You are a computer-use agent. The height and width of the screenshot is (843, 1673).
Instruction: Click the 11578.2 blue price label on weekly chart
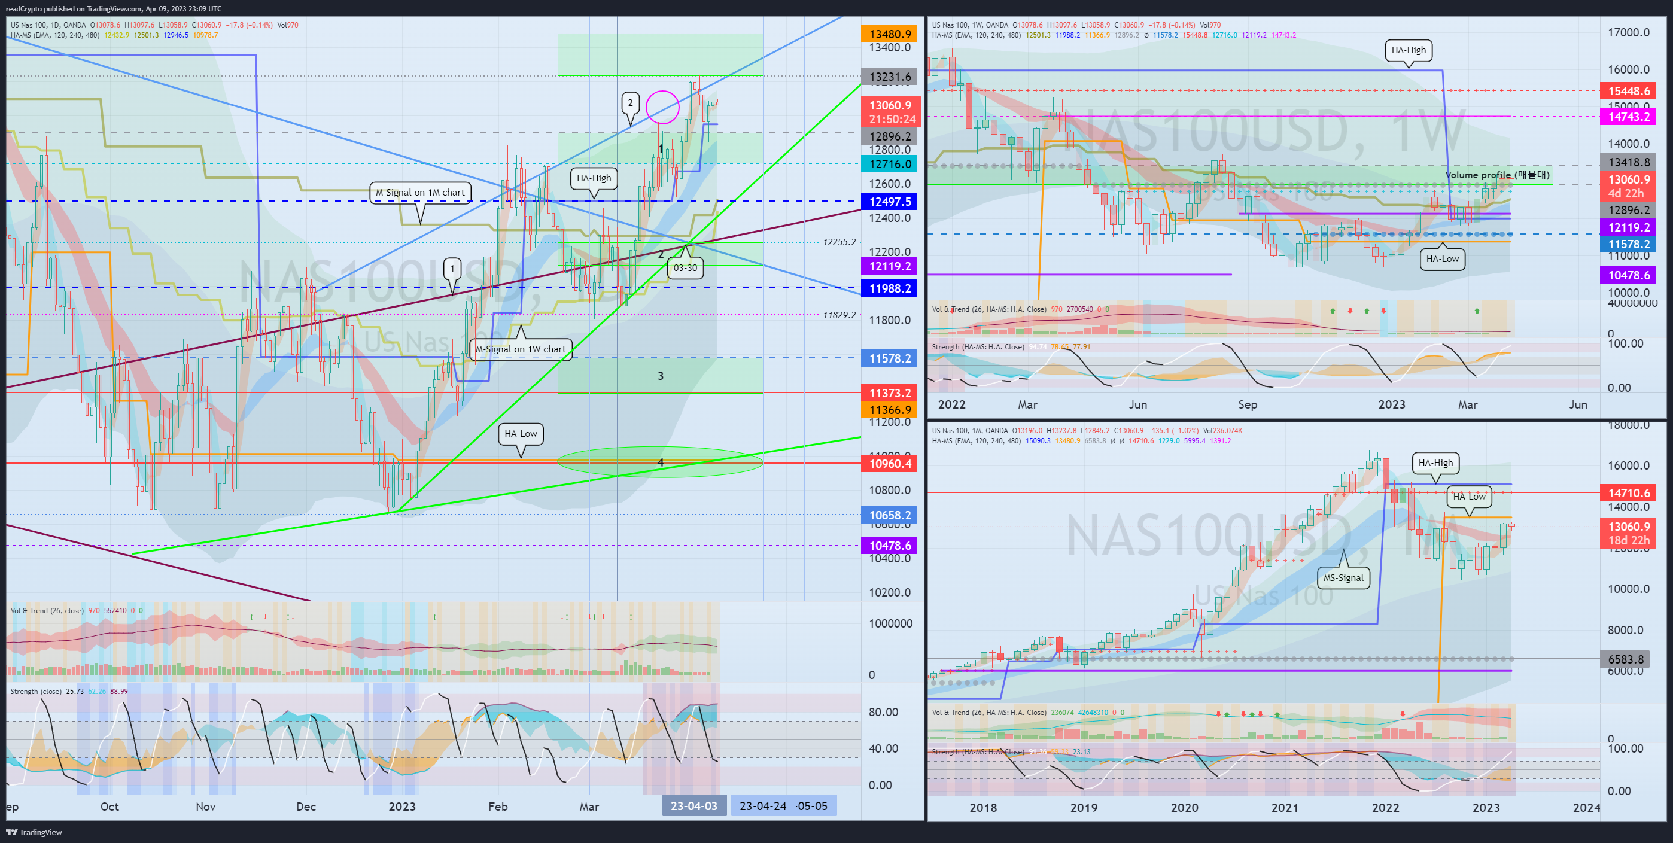coord(1628,244)
